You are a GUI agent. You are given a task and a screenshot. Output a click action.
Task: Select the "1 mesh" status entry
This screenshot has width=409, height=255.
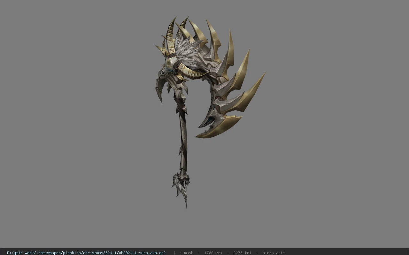coord(186,253)
